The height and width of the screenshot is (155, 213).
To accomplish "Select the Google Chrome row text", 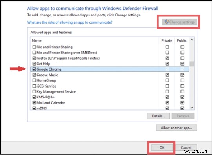I will pos(49,69).
